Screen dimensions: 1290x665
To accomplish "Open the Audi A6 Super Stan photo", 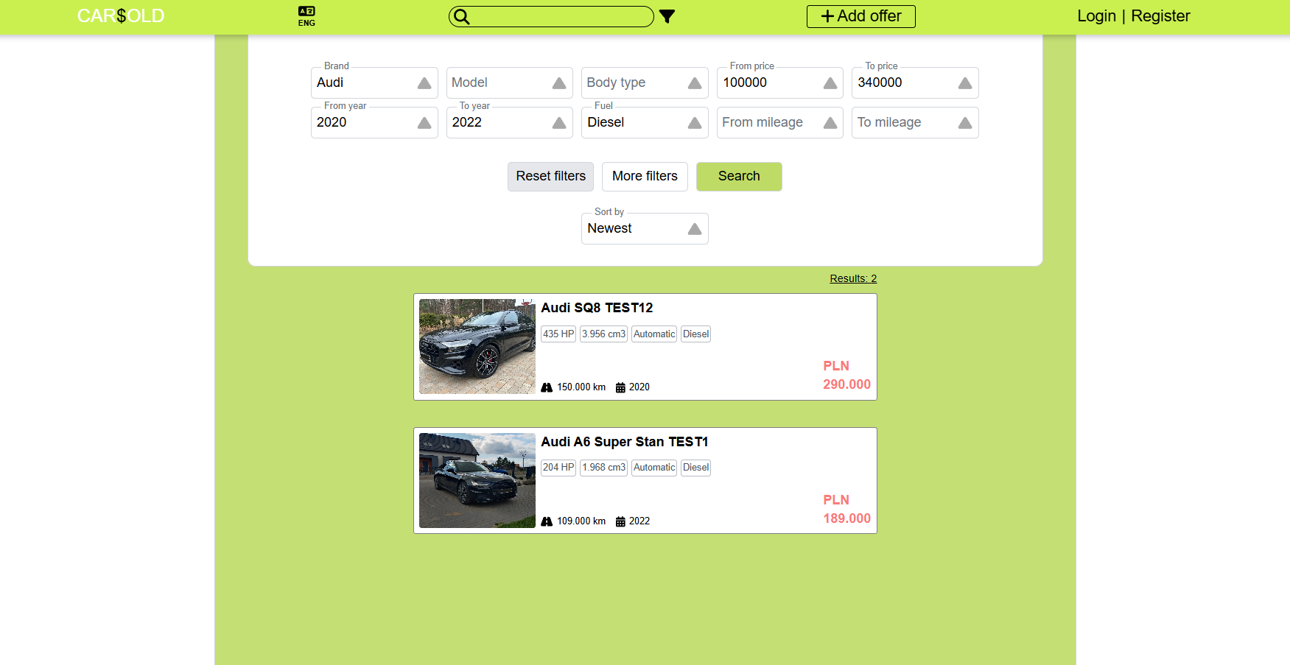I will tap(477, 480).
